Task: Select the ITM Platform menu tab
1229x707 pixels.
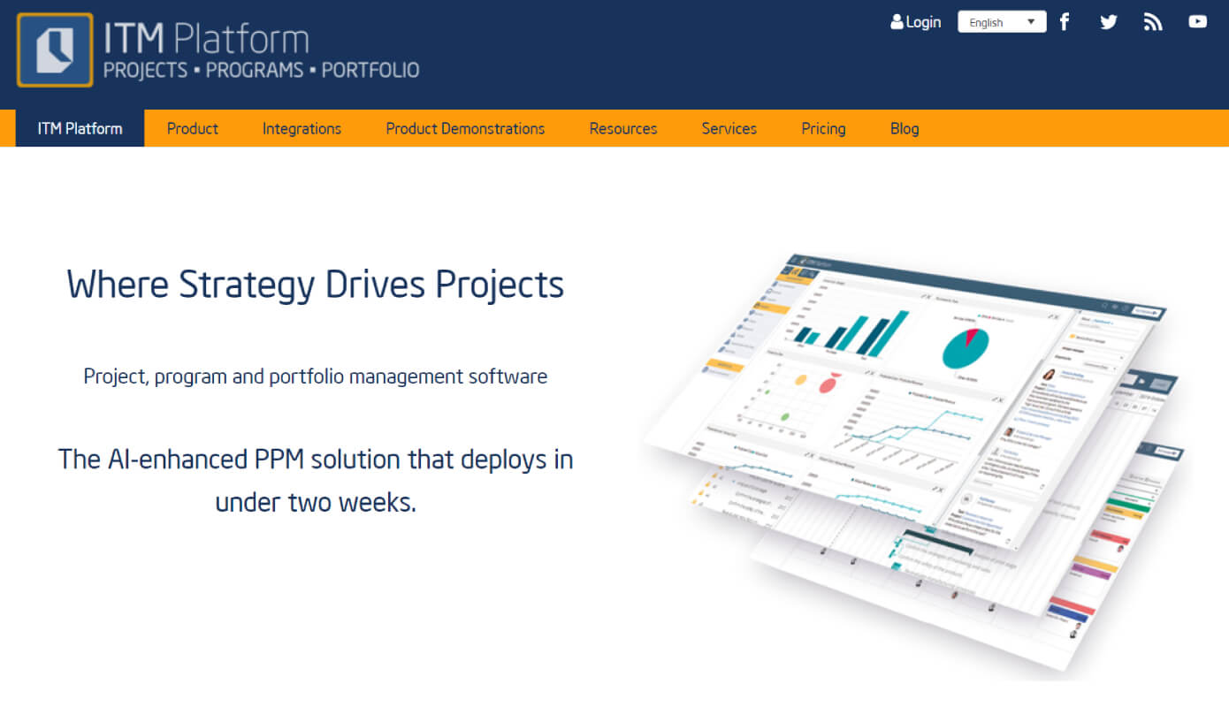Action: click(x=80, y=128)
